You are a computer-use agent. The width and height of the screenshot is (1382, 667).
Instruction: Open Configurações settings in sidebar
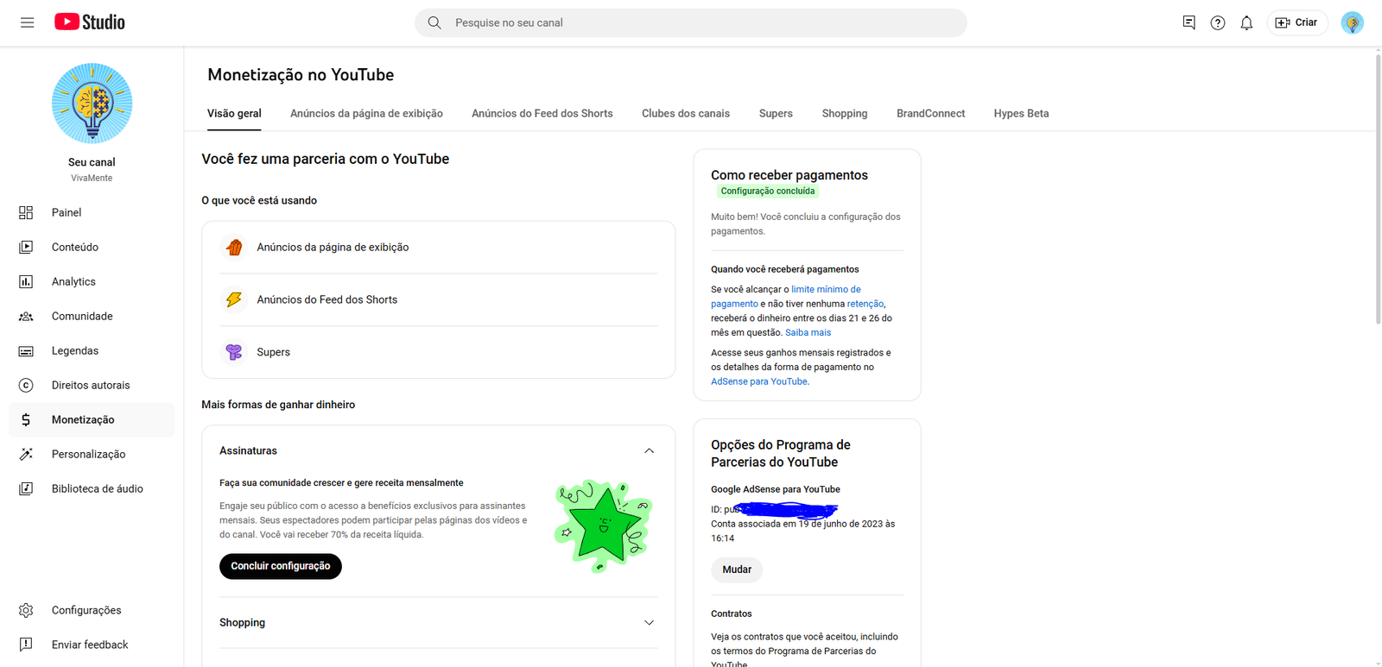(92, 610)
